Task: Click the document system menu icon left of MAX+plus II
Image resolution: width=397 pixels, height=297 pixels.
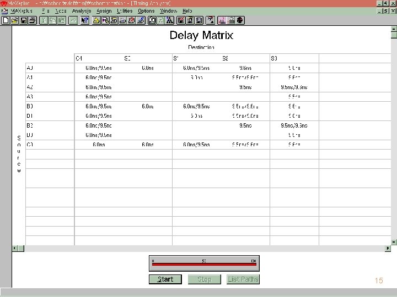Action: 4,11
